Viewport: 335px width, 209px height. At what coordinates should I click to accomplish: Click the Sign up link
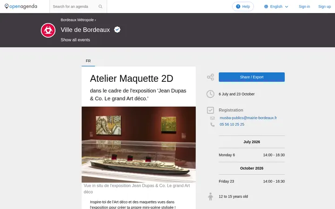(325, 7)
